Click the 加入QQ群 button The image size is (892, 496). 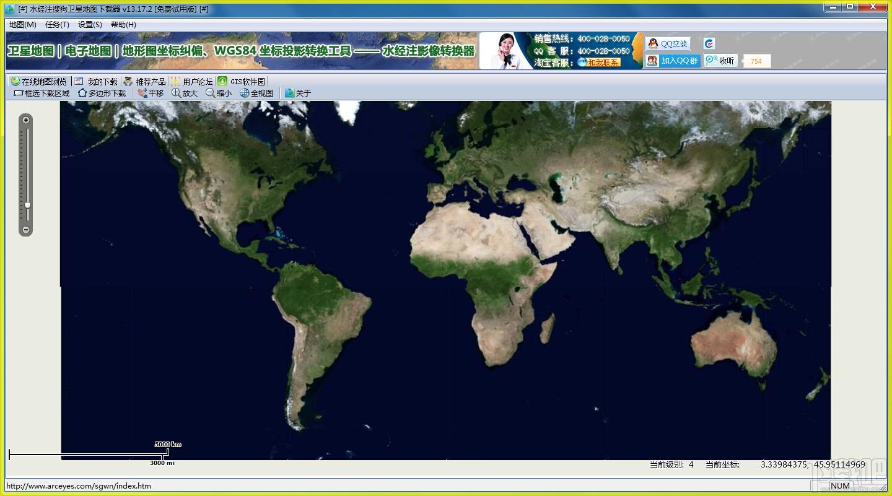coord(673,61)
